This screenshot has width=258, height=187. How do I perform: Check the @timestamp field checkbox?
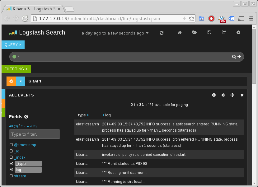pos(11,145)
